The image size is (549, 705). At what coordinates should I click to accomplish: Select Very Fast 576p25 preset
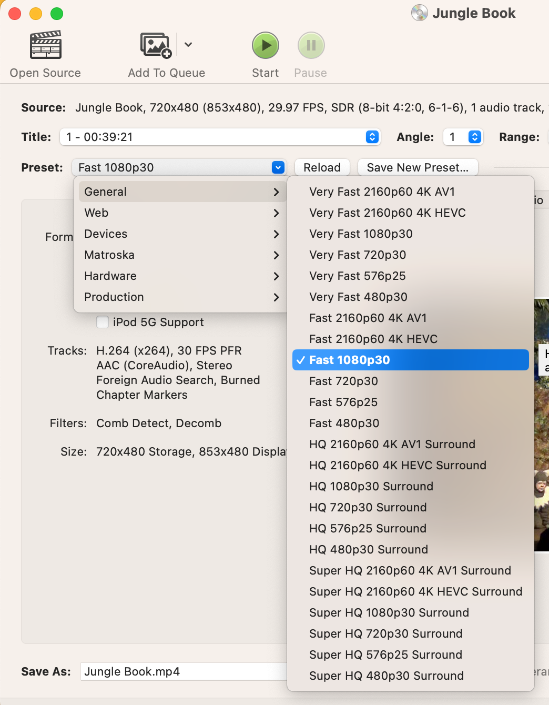(411, 276)
